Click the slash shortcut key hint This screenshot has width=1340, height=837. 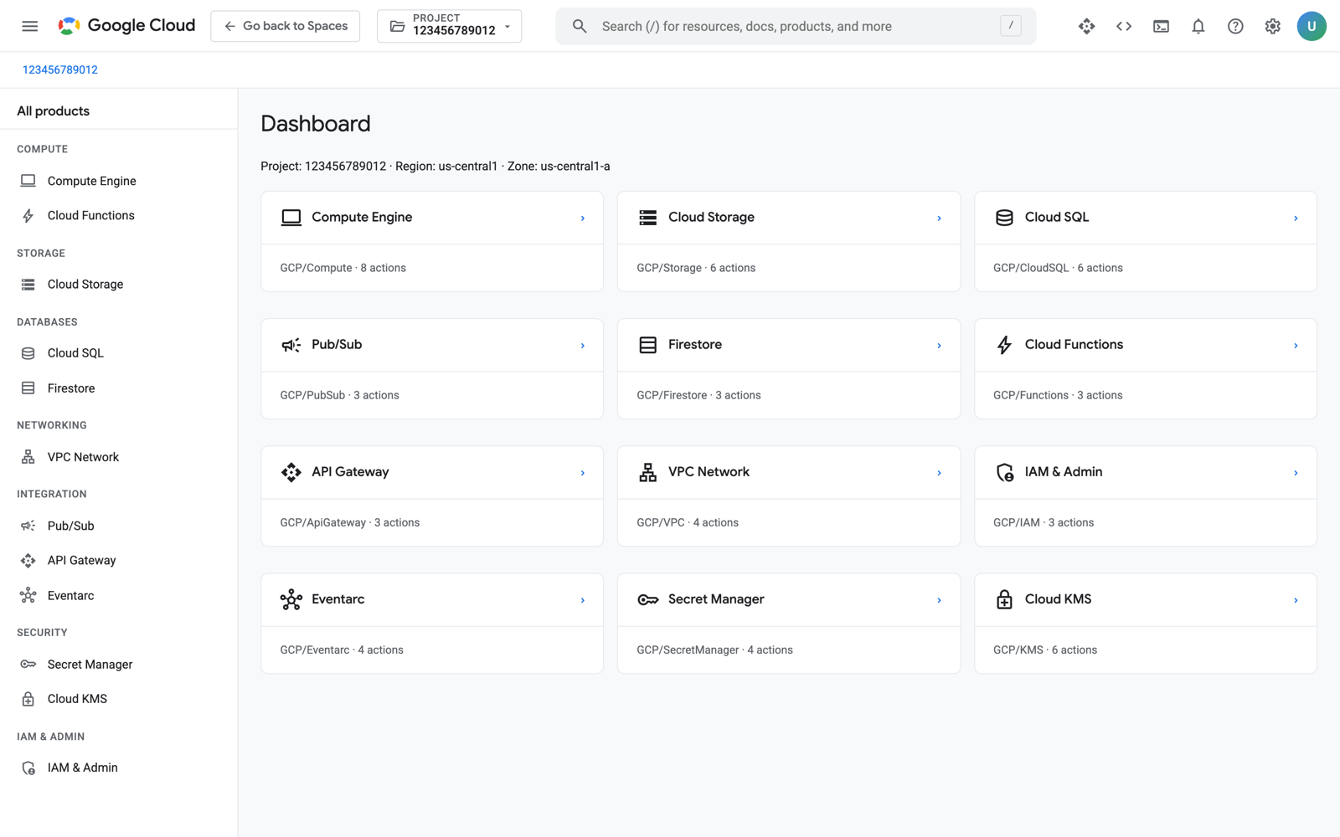tap(1011, 26)
